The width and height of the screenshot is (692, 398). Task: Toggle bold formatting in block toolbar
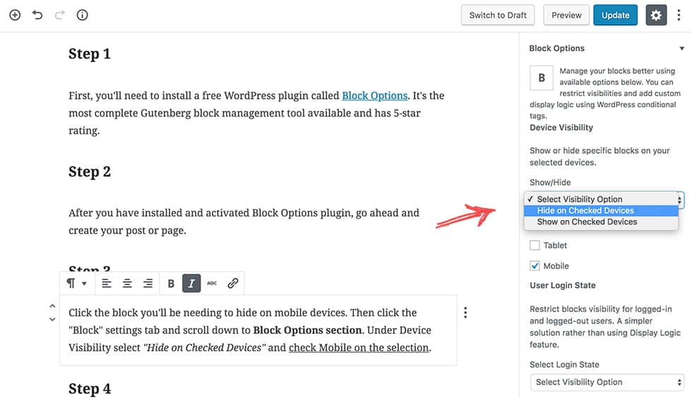point(171,283)
